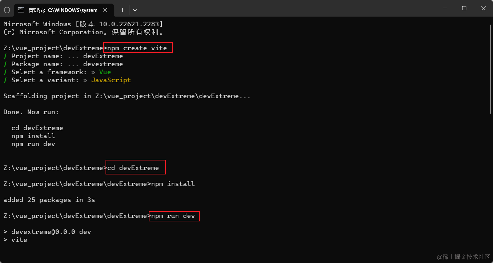Minimize the terminal window

[x=445, y=8]
